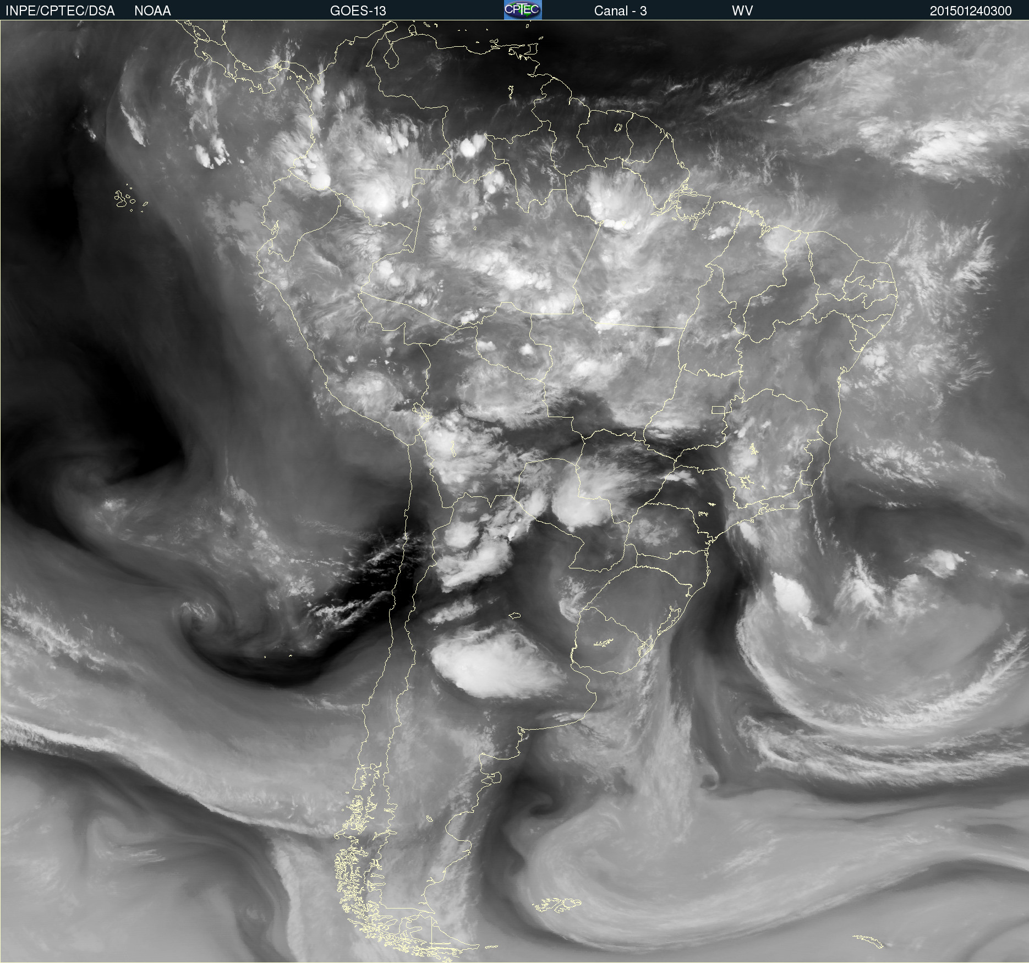Click the Canal - 3 channel label
1029x963 pixels.
pos(620,10)
